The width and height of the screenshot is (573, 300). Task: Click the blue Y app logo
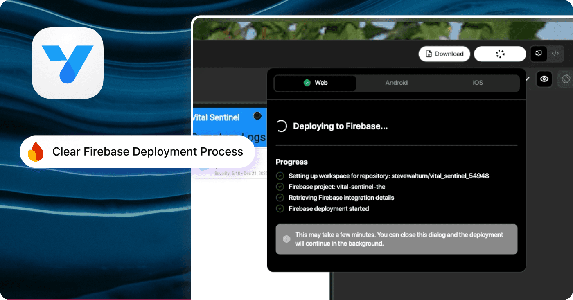point(68,63)
